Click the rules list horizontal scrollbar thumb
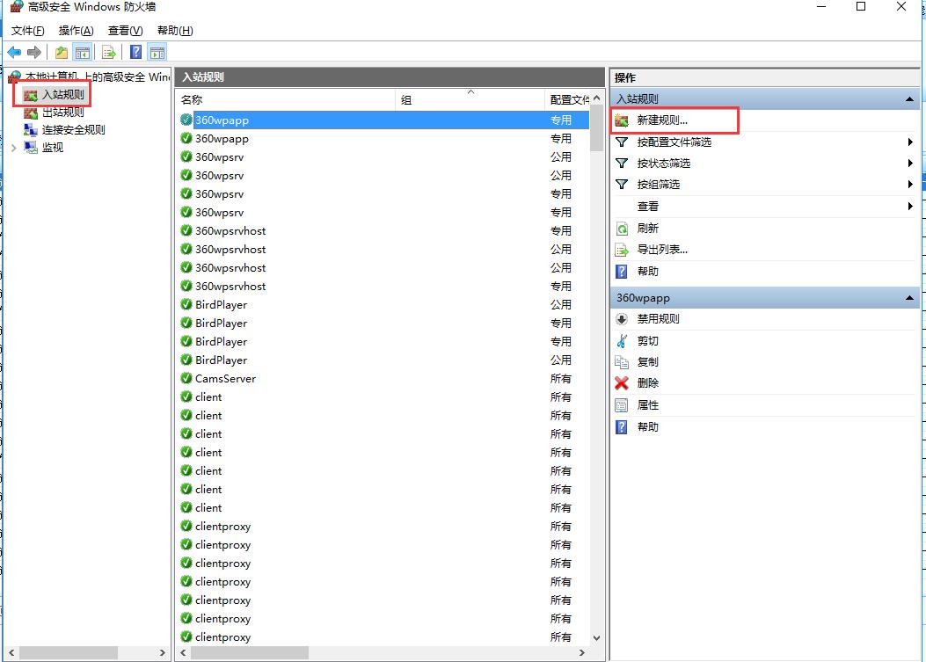The image size is (926, 662). coord(249,653)
